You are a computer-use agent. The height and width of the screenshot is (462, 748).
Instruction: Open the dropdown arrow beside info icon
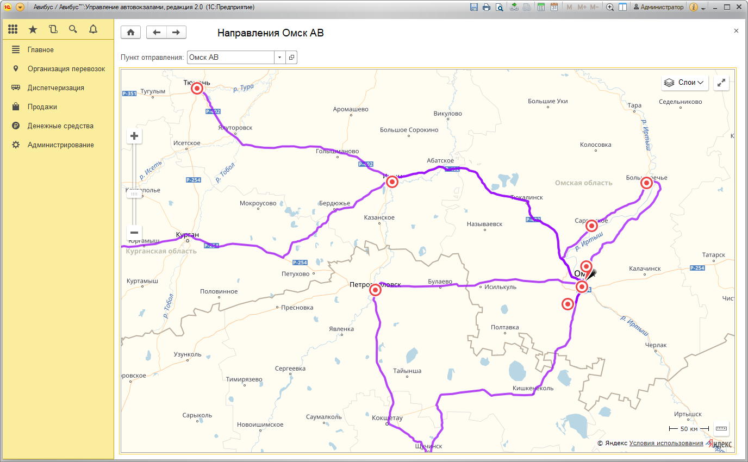[703, 8]
